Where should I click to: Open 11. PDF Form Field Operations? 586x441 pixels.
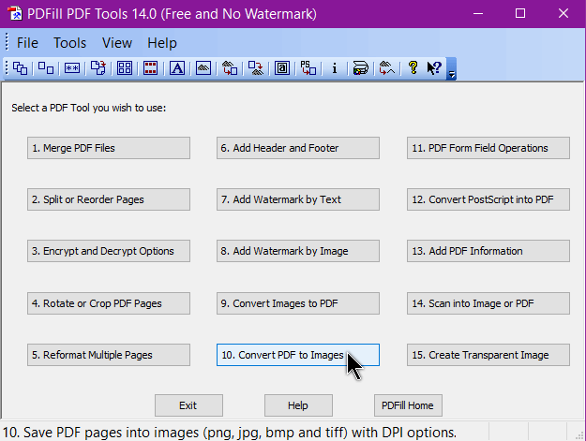coord(488,148)
